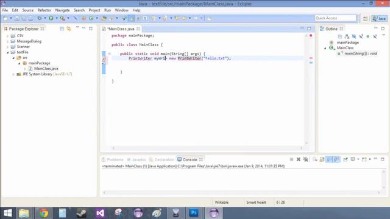Open the Window menu
Image resolution: width=390 pixels, height=219 pixels.
click(122, 10)
